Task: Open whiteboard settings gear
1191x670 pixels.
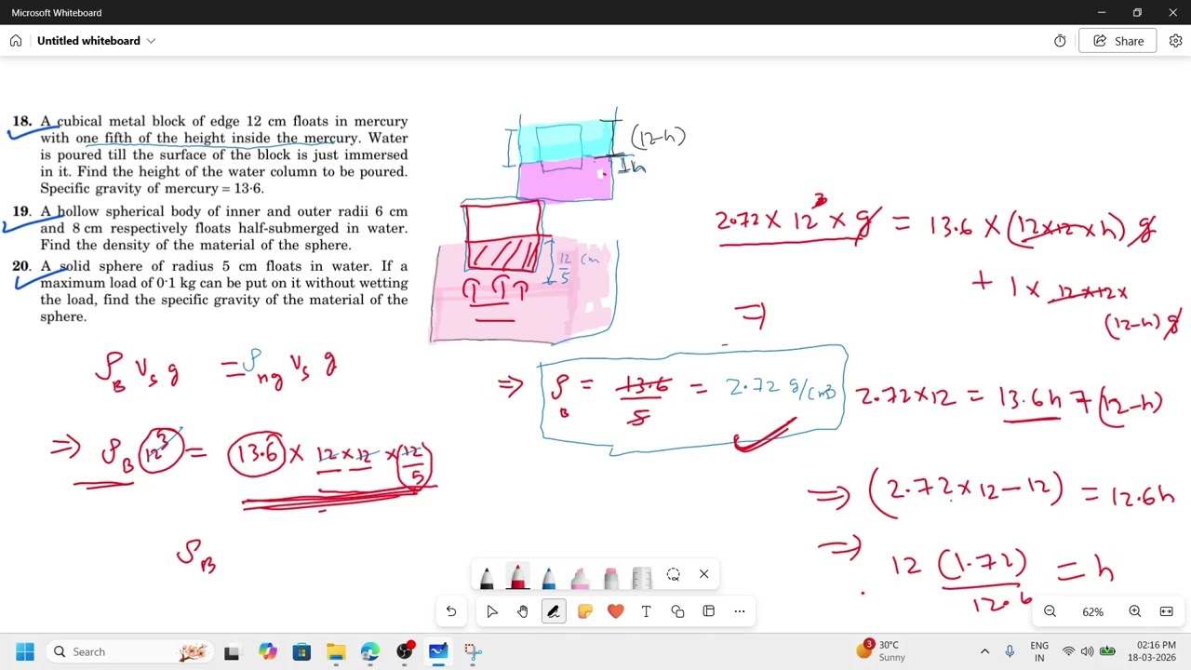Action: click(1175, 41)
